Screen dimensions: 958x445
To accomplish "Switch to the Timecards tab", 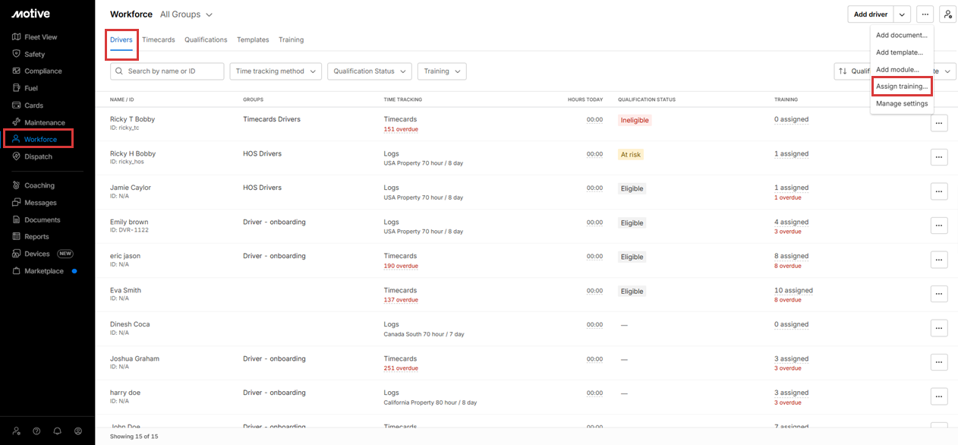I will pos(159,39).
